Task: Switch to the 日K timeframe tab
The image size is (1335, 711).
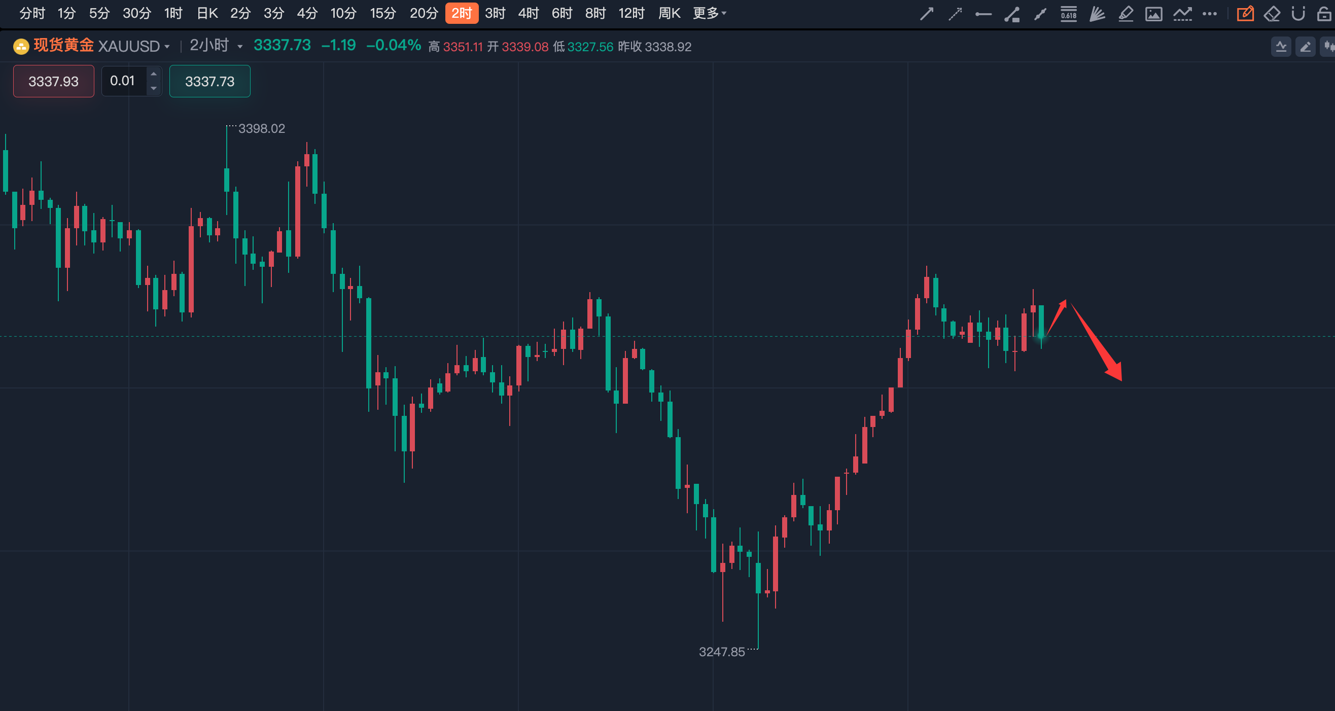Action: click(x=207, y=14)
